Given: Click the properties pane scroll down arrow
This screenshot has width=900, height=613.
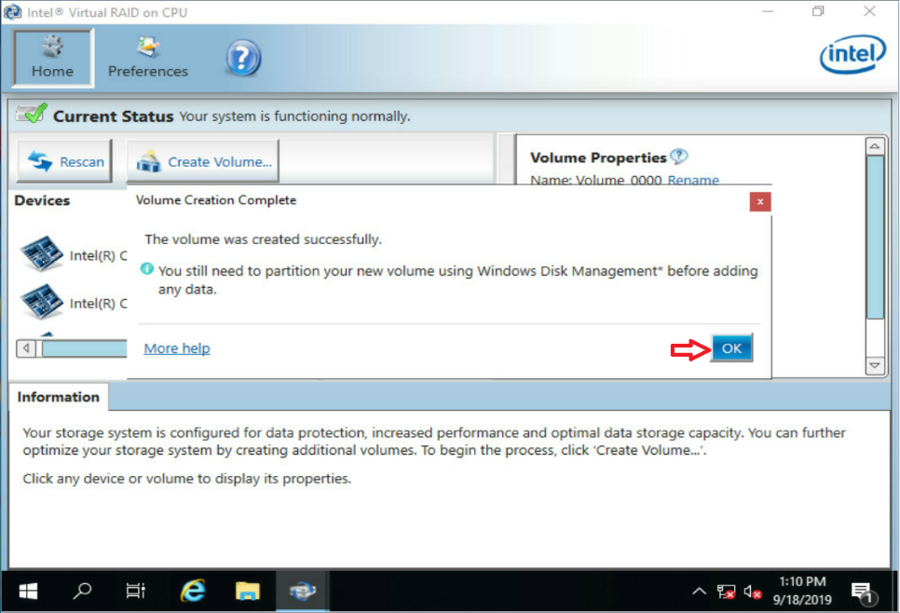Looking at the screenshot, I should click(874, 365).
